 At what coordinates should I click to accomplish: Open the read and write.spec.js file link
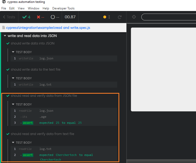coord(48,28)
